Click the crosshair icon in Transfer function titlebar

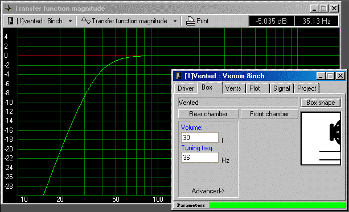point(8,9)
